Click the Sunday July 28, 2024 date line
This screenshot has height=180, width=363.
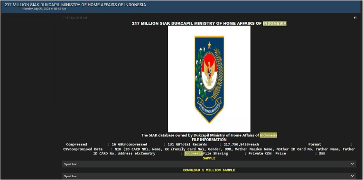click(x=44, y=9)
